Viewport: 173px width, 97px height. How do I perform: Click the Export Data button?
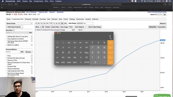pos(55,27)
